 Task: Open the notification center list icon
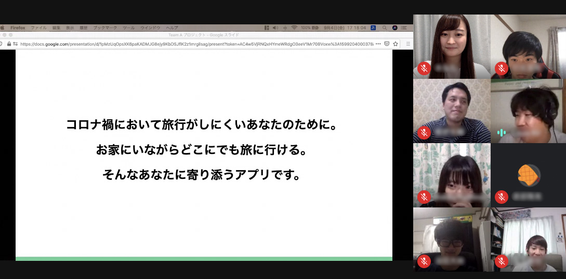(x=404, y=27)
